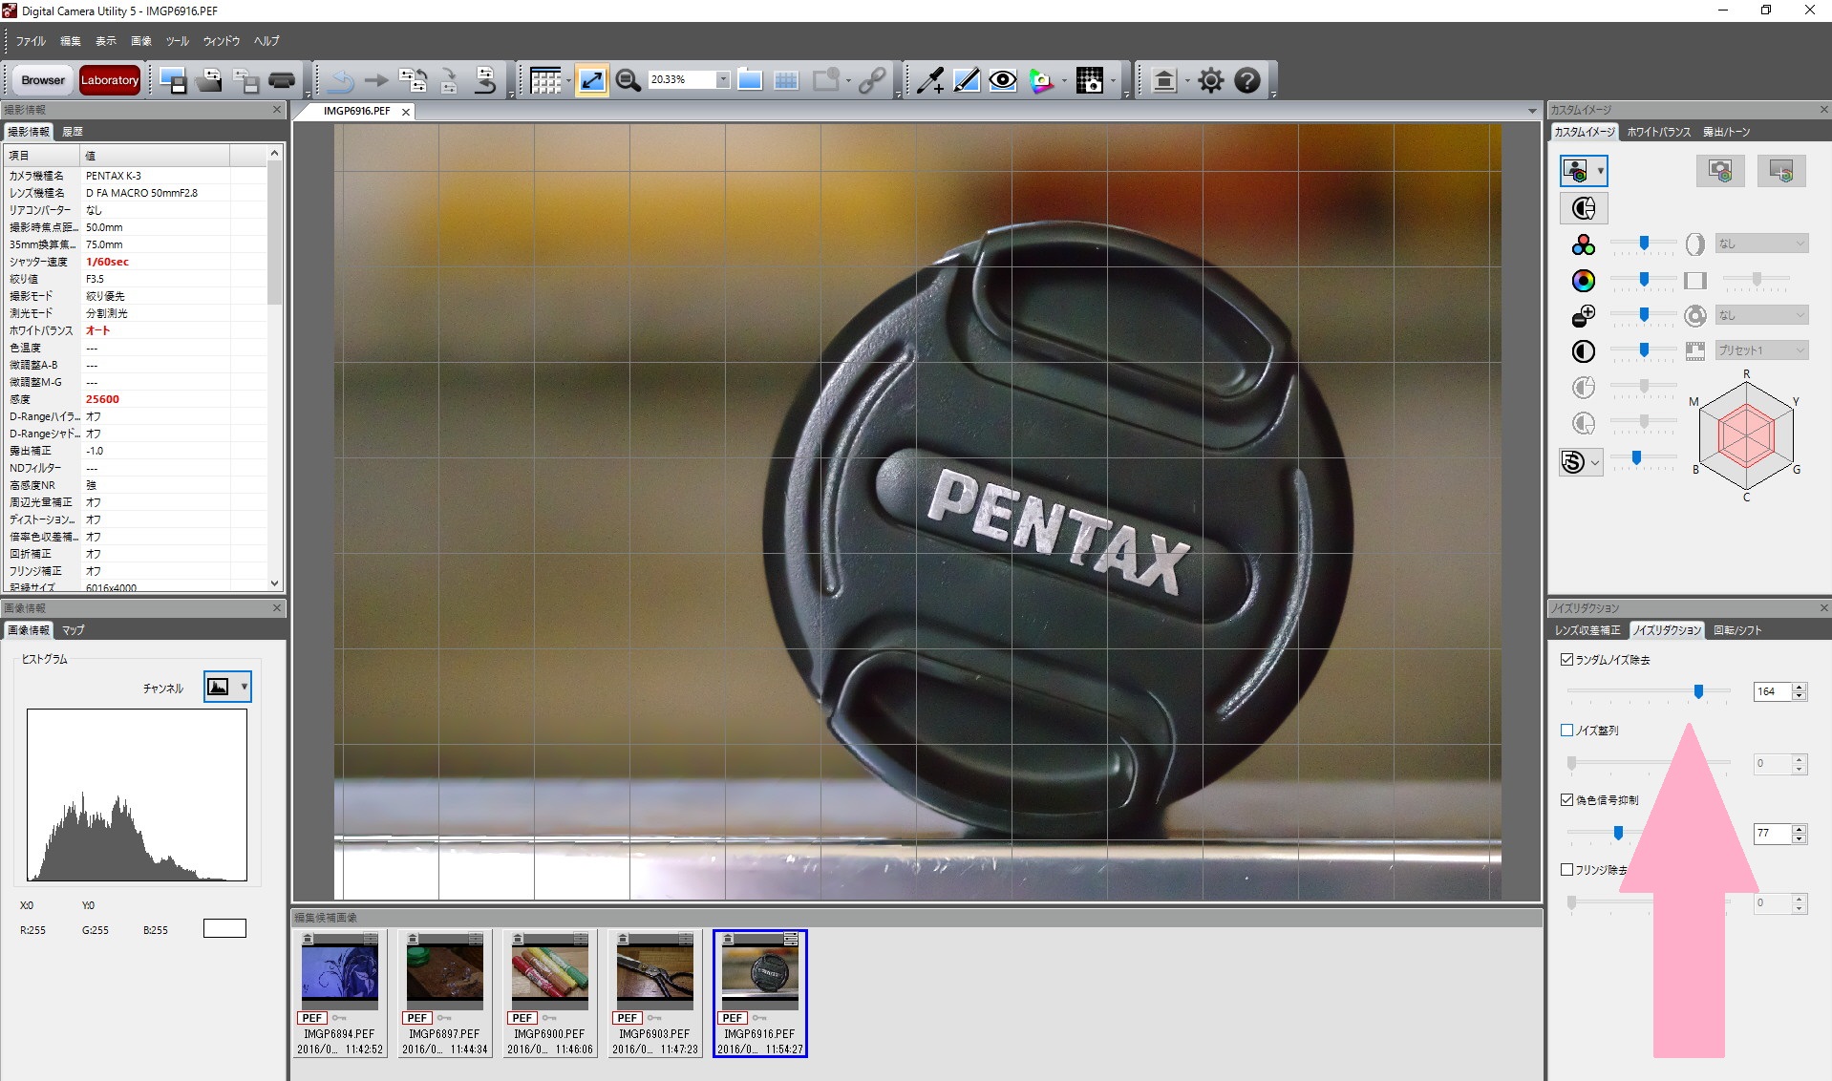1832x1081 pixels.
Task: Click the rainbow hue ring icon
Action: click(x=1584, y=280)
